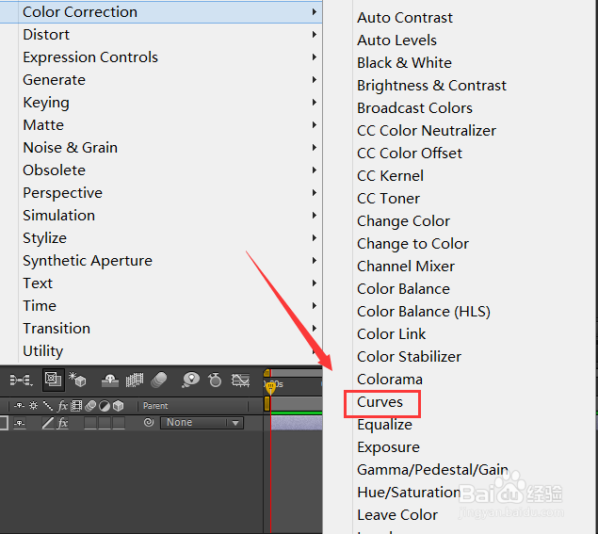The height and width of the screenshot is (534, 598).
Task: Click the Effect fx column header icon
Action: [x=62, y=406]
